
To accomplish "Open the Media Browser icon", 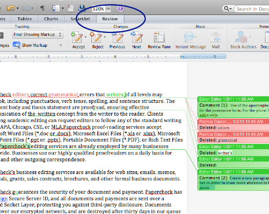I will tap(82, 8).
